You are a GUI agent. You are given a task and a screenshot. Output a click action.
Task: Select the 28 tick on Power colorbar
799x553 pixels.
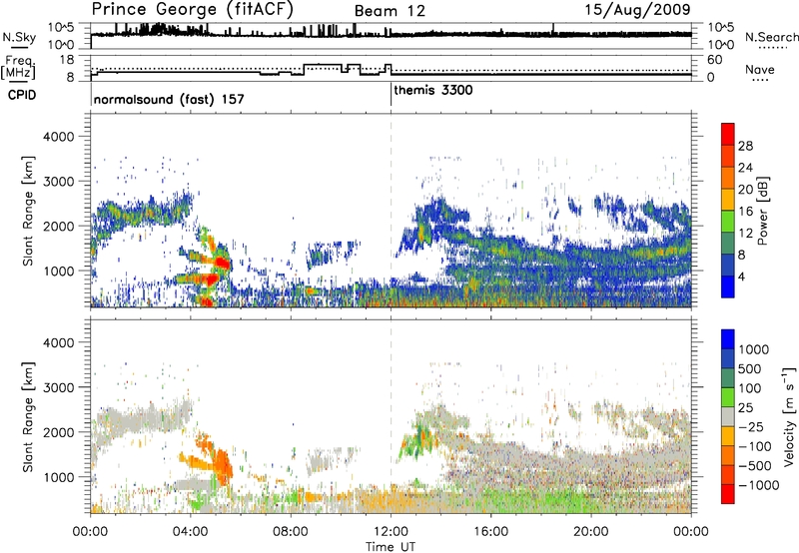745,146
